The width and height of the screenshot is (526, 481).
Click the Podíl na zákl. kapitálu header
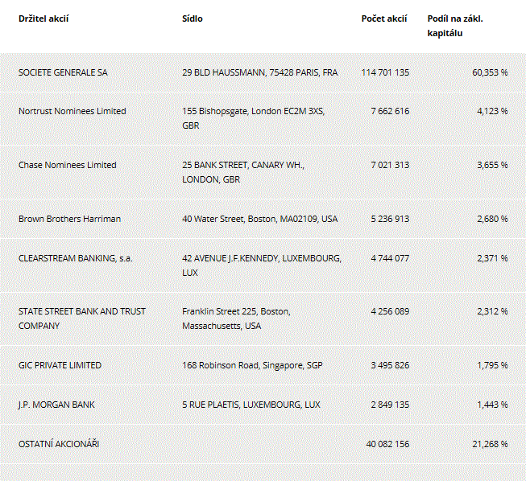coord(455,26)
